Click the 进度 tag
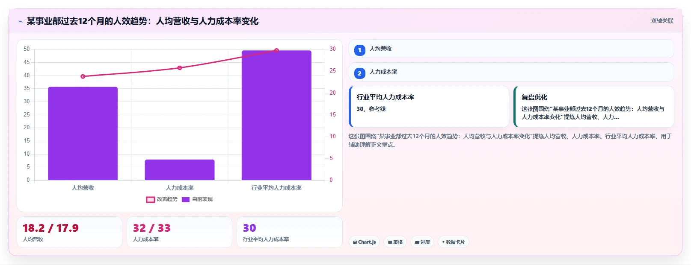The width and height of the screenshot is (691, 265). 422,242
